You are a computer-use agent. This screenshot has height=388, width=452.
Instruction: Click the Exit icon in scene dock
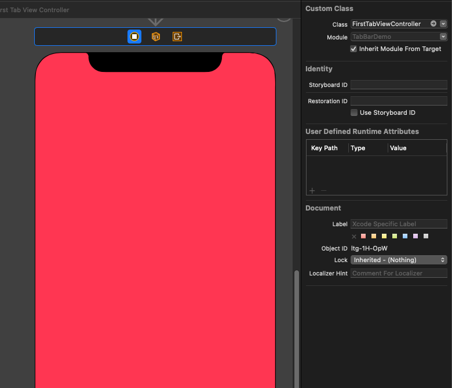(177, 37)
